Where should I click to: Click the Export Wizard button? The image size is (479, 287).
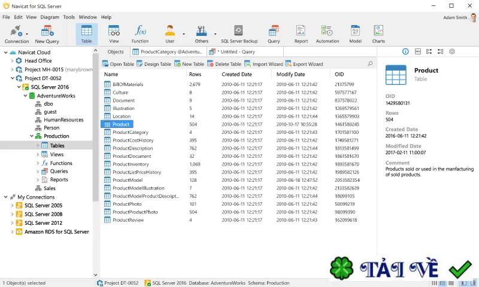[x=304, y=64]
